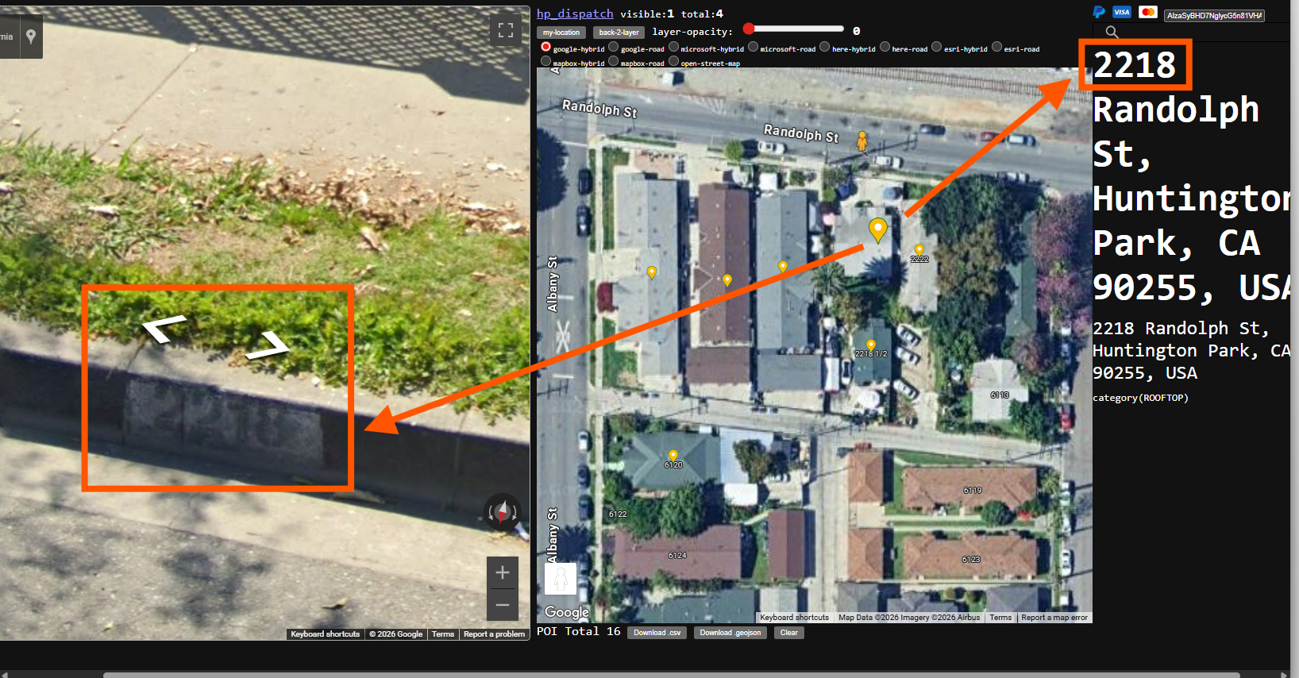Select the large yellow marker at 2218
This screenshot has height=678, width=1299.
877,229
